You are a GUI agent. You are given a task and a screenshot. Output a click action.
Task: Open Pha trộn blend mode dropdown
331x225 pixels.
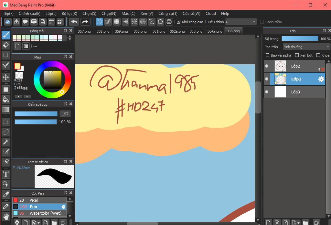tap(306, 47)
